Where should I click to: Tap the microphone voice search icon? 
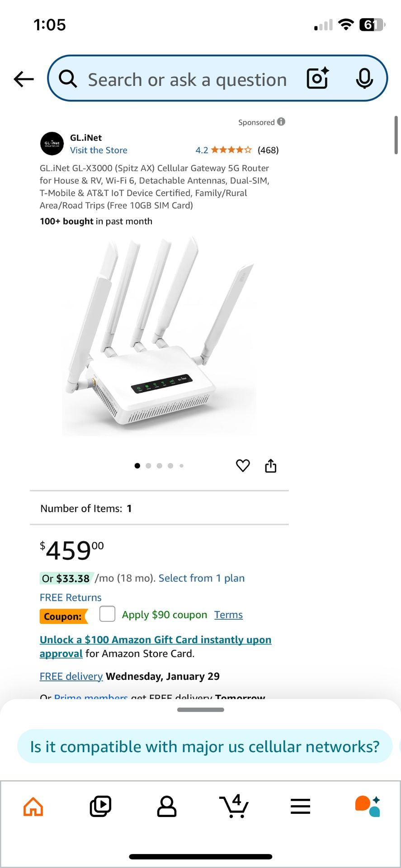[364, 79]
